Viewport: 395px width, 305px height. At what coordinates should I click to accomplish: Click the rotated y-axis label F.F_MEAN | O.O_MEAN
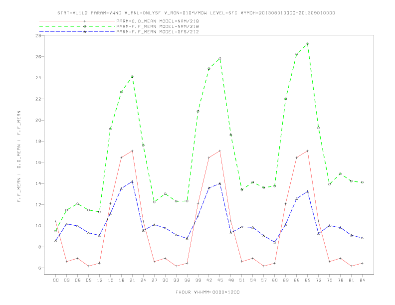[x=19, y=156]
